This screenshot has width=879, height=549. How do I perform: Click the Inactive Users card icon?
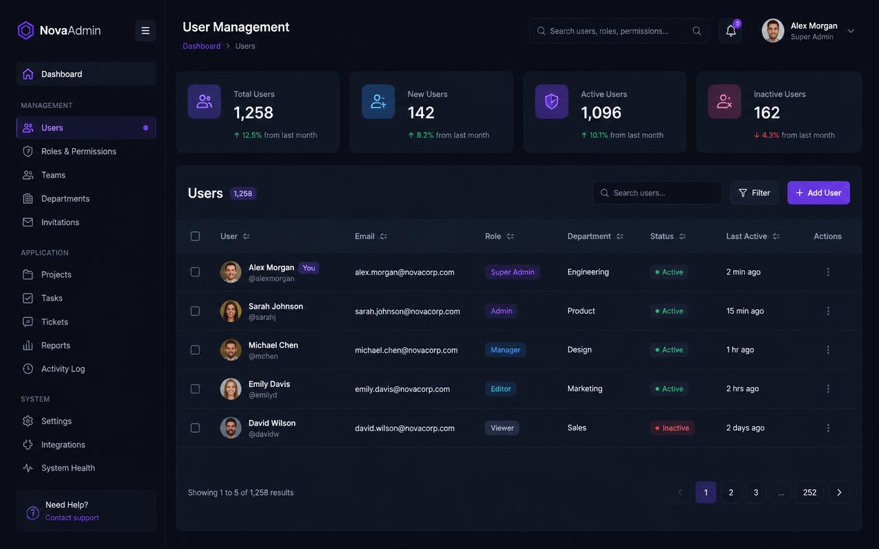coord(724,102)
